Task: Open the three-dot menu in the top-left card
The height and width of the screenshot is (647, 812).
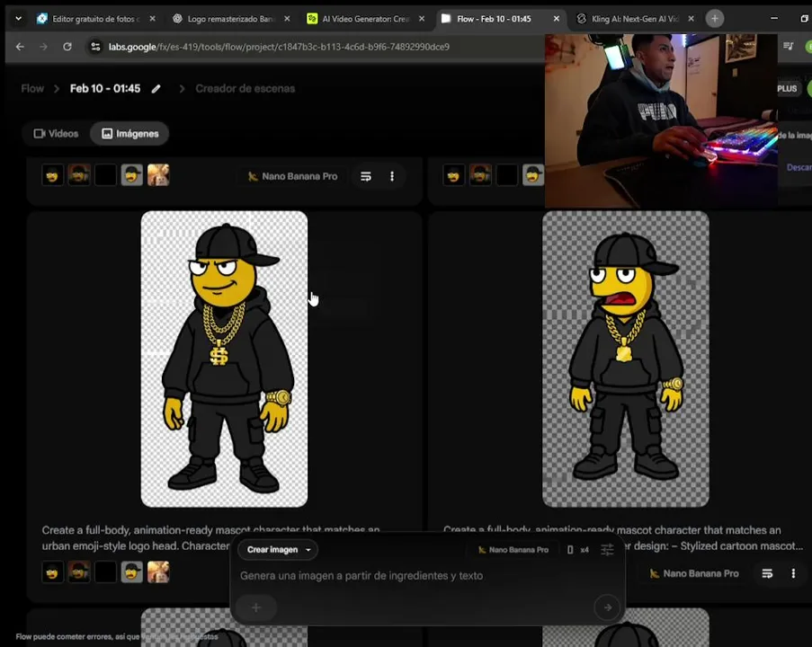Action: 392,176
